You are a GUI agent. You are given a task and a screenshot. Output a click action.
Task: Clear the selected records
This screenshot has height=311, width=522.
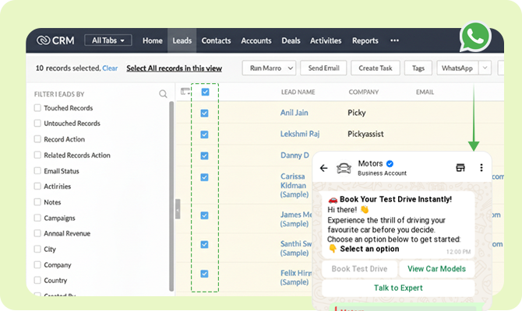110,68
